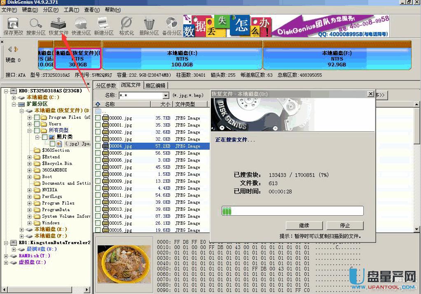Expand the 本地磁盘(C:) tree node
The height and width of the screenshot is (294, 421).
click(14, 97)
